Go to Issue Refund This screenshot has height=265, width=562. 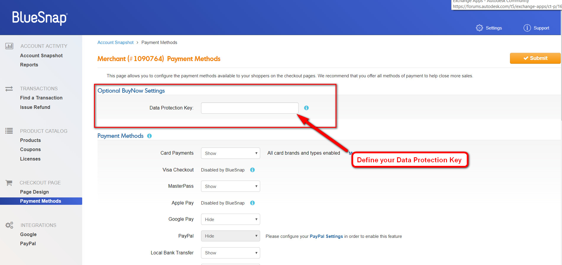[35, 107]
